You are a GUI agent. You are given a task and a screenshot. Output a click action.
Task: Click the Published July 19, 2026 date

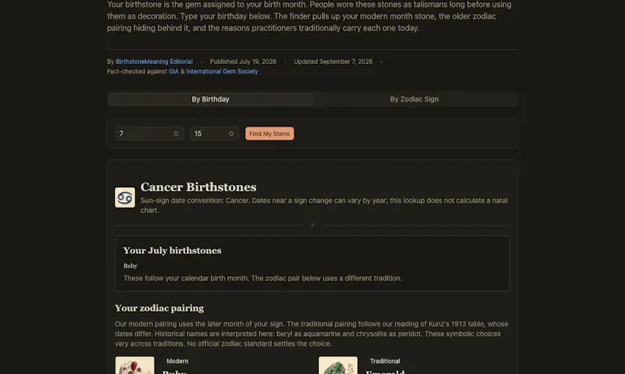tap(243, 62)
